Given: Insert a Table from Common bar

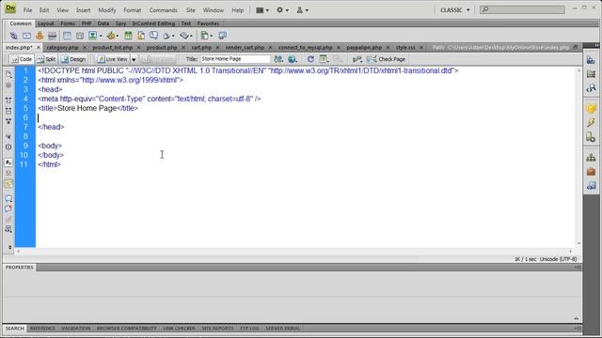Looking at the screenshot, I should click(67, 36).
